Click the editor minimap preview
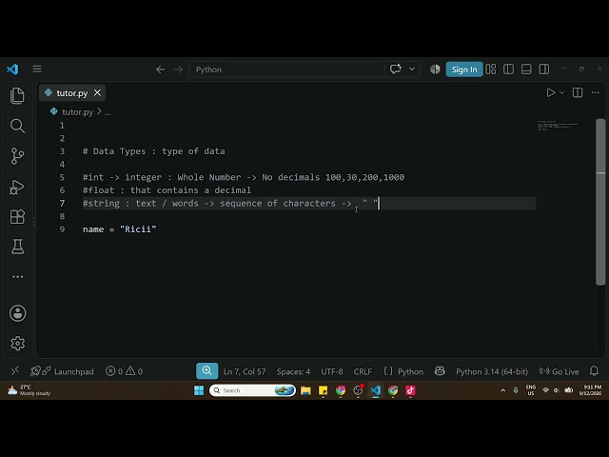Viewport: 609px width, 457px height. click(558, 126)
